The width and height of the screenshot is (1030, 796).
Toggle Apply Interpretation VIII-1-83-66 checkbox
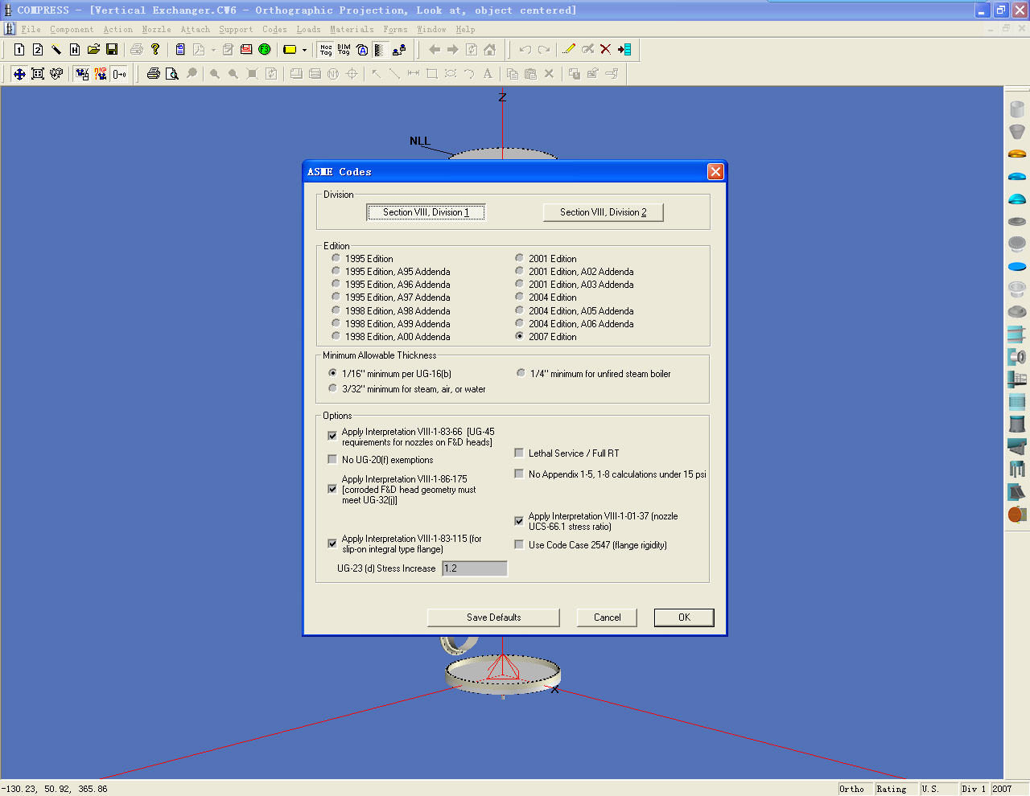(x=332, y=435)
